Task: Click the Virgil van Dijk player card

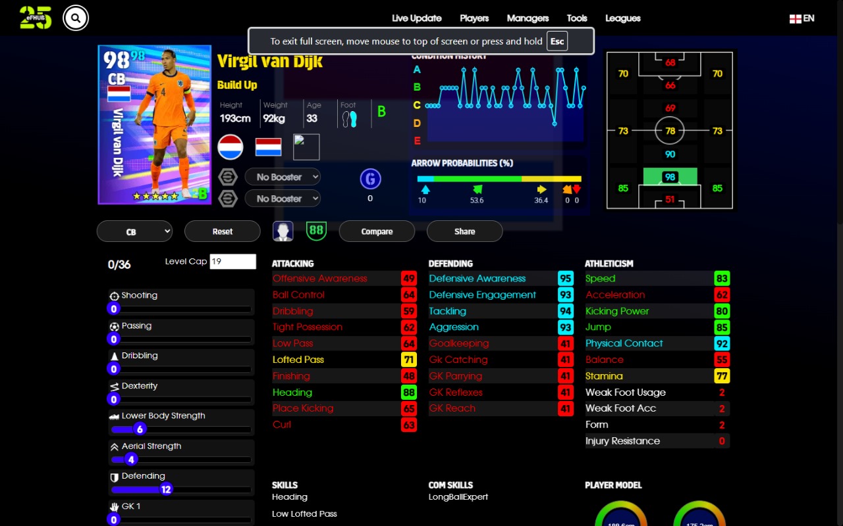Action: tap(155, 125)
